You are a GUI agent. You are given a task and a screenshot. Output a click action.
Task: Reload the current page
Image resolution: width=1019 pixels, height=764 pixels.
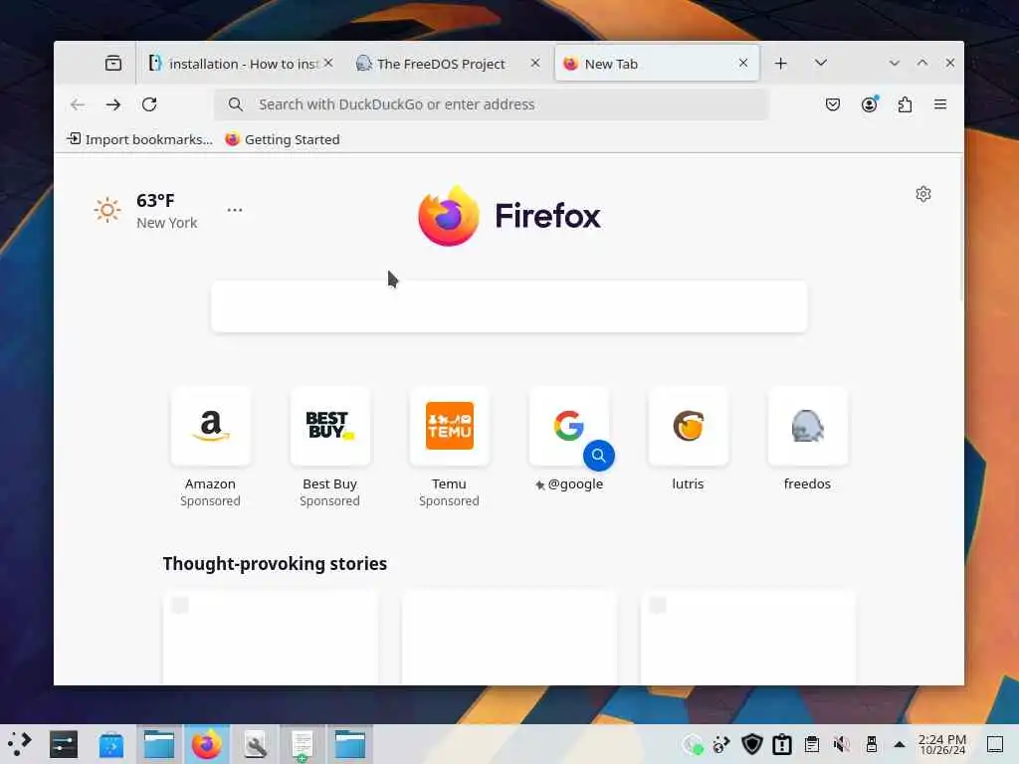[x=149, y=104]
